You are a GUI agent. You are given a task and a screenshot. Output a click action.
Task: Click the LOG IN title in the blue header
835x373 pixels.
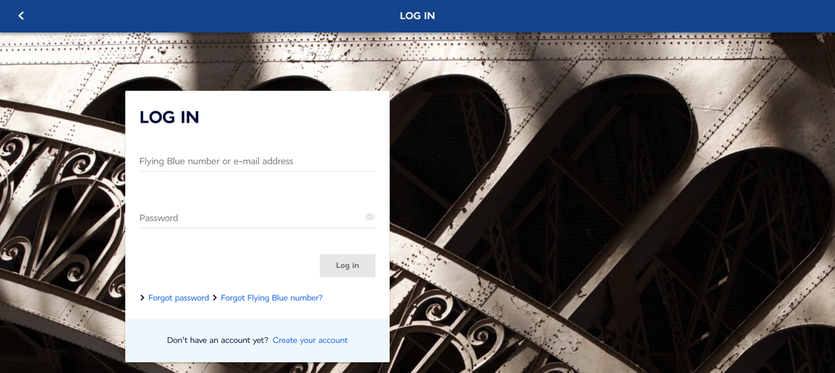(417, 15)
